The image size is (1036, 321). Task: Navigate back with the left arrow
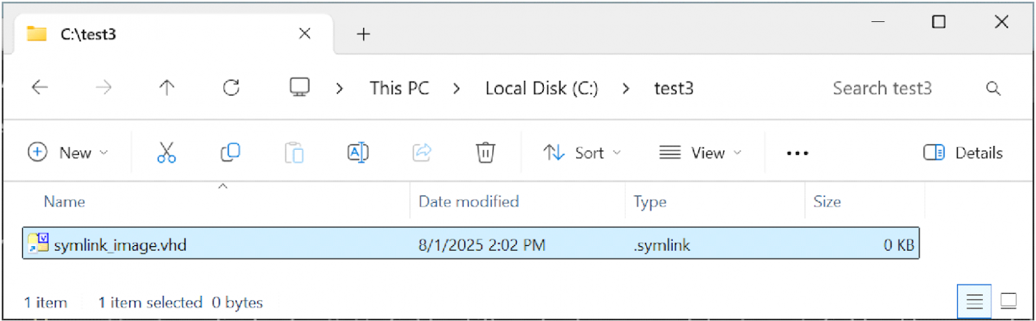pos(40,88)
